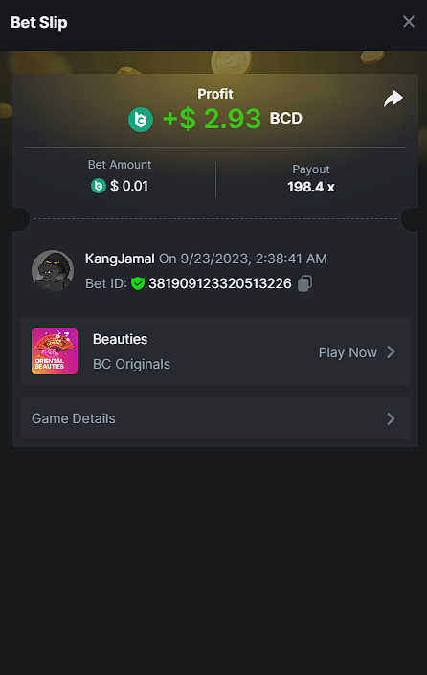Click the $ 0.01 bet amount value
Image resolution: width=427 pixels, height=675 pixels.
coord(129,186)
